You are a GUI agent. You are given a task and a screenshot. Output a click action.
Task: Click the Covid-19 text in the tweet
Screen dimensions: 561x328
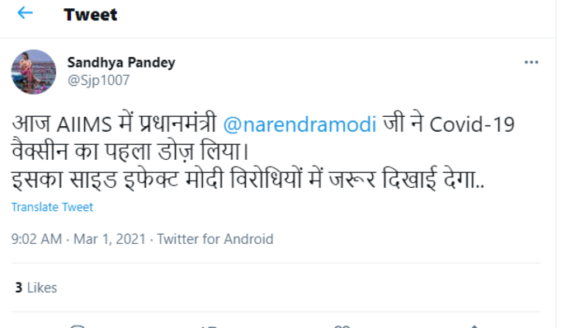point(472,124)
